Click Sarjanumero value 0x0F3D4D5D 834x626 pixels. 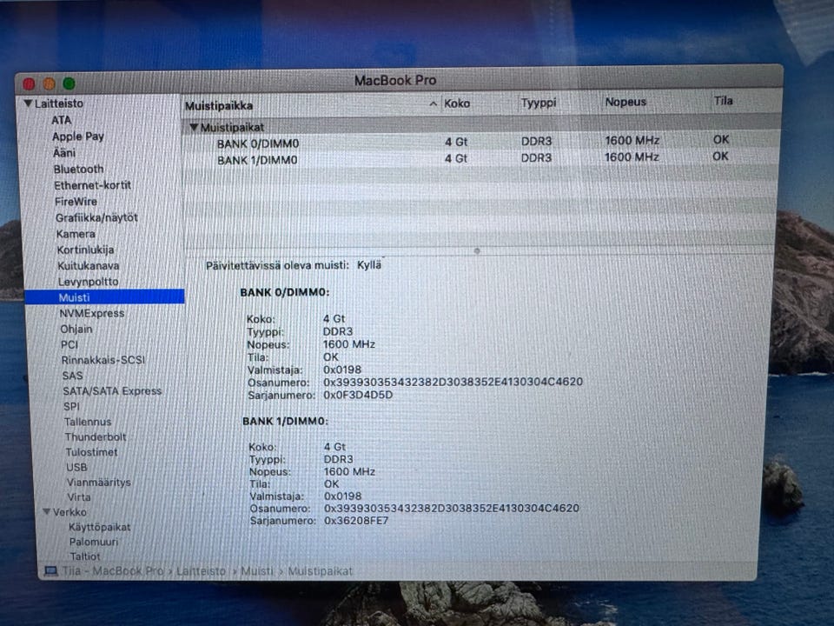click(x=358, y=395)
